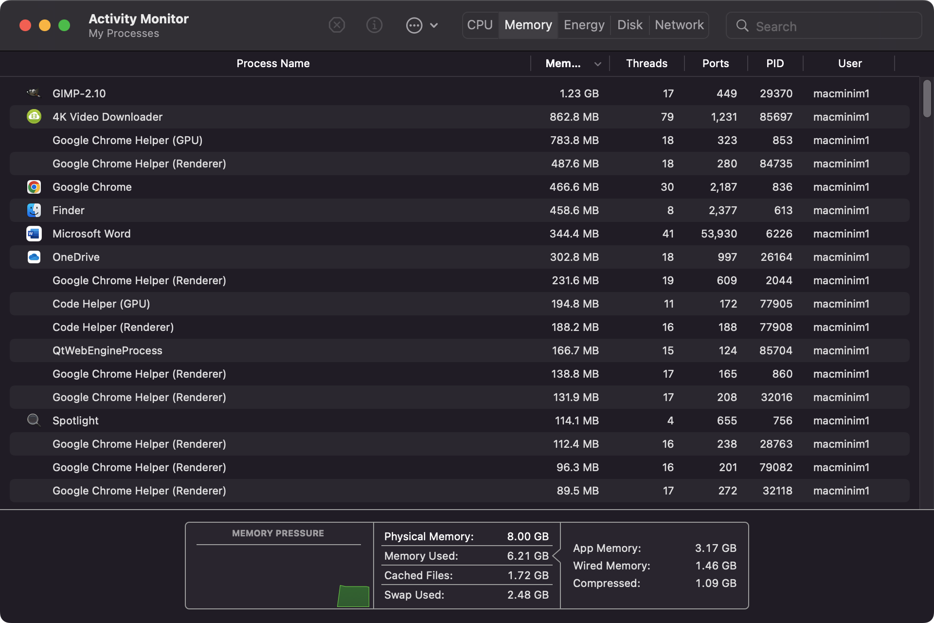Sort by the Memory column header
This screenshot has height=623, width=934.
pyautogui.click(x=563, y=63)
